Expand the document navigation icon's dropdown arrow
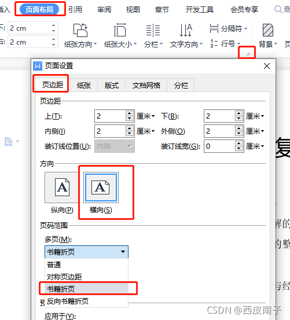The width and height of the screenshot is (290, 320). (x=18, y=141)
